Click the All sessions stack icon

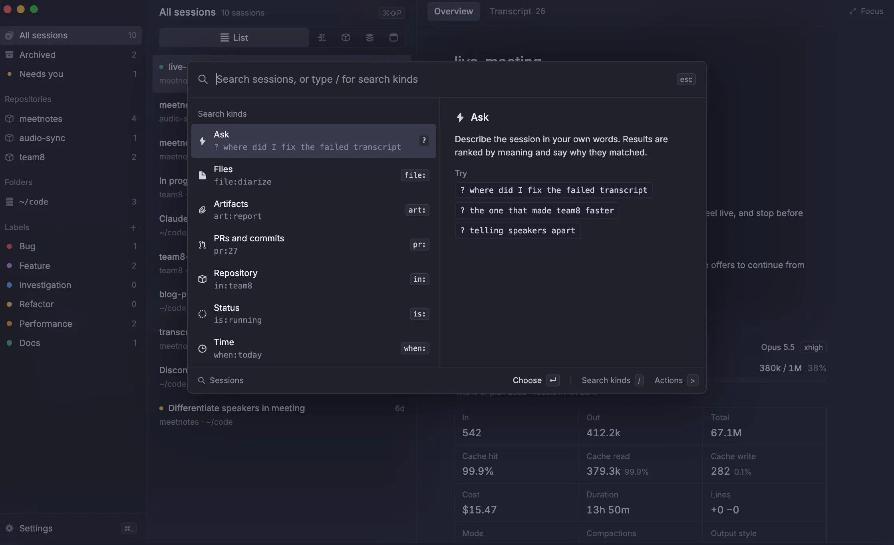click(9, 36)
